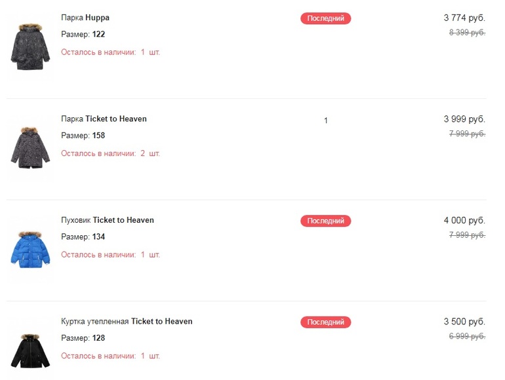This screenshot has width=505, height=380.
Task: Click the crossed-out 8 399 руб. price
Action: [x=467, y=33]
